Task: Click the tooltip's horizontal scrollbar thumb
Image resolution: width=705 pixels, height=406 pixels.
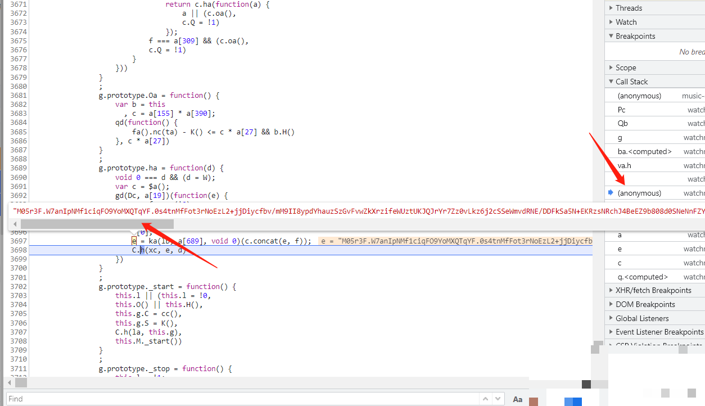Action: 97,224
